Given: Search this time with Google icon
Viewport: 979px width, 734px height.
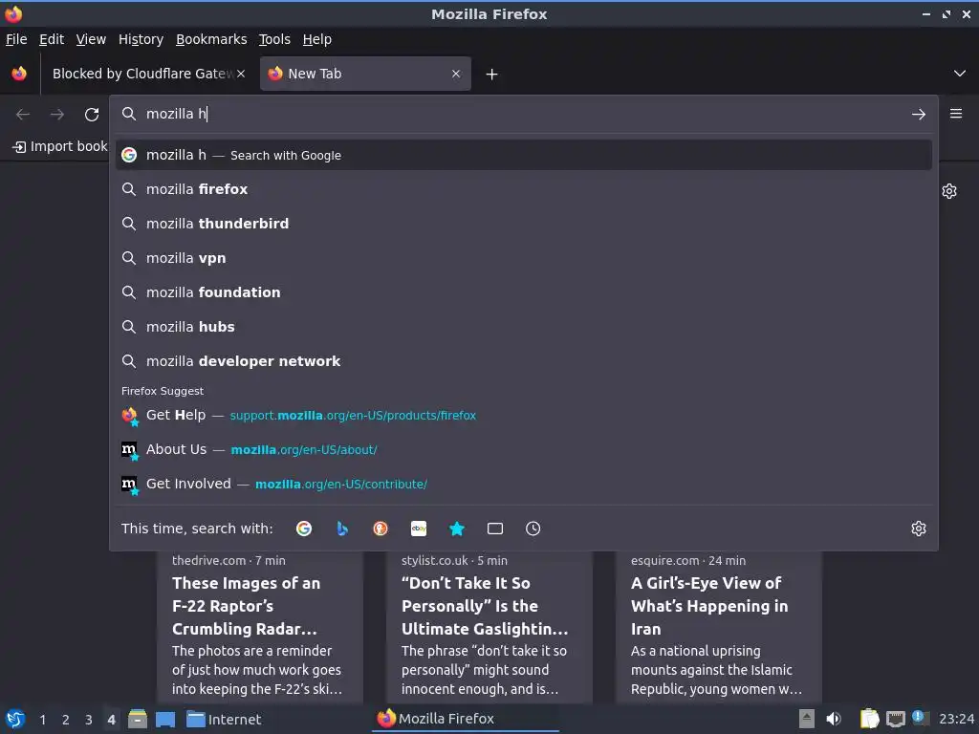Looking at the screenshot, I should [304, 529].
